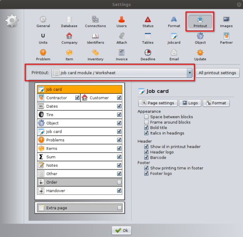This screenshot has width=243, height=237.
Task: Open the Company settings section
Action: (69, 39)
